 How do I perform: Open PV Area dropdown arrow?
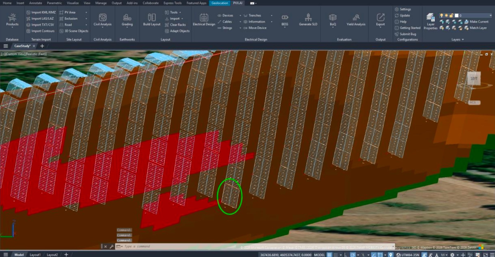[x=86, y=12]
